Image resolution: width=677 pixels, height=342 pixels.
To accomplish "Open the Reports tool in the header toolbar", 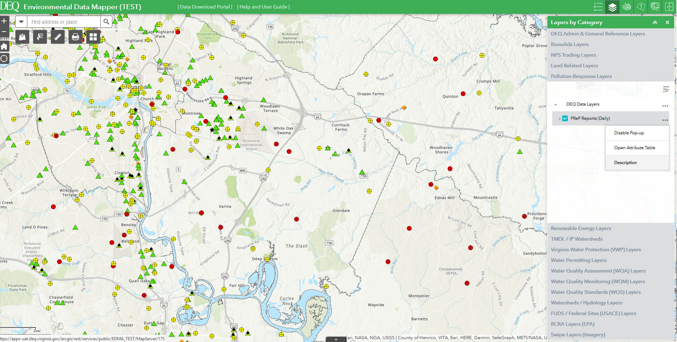I will 655,7.
